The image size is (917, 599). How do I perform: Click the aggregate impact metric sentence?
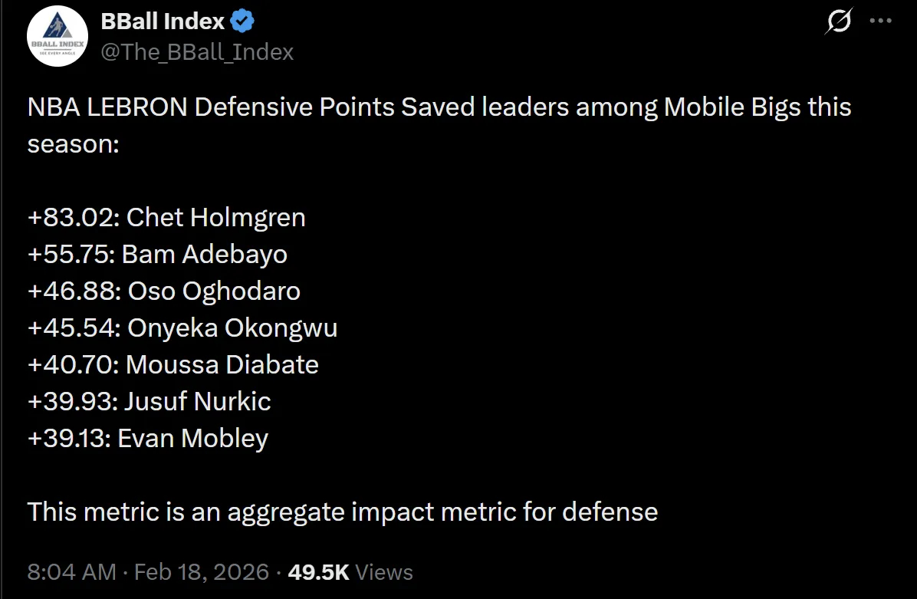(x=343, y=512)
